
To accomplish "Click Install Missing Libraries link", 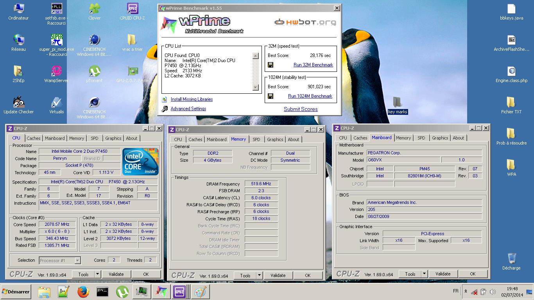I will coord(192,99).
